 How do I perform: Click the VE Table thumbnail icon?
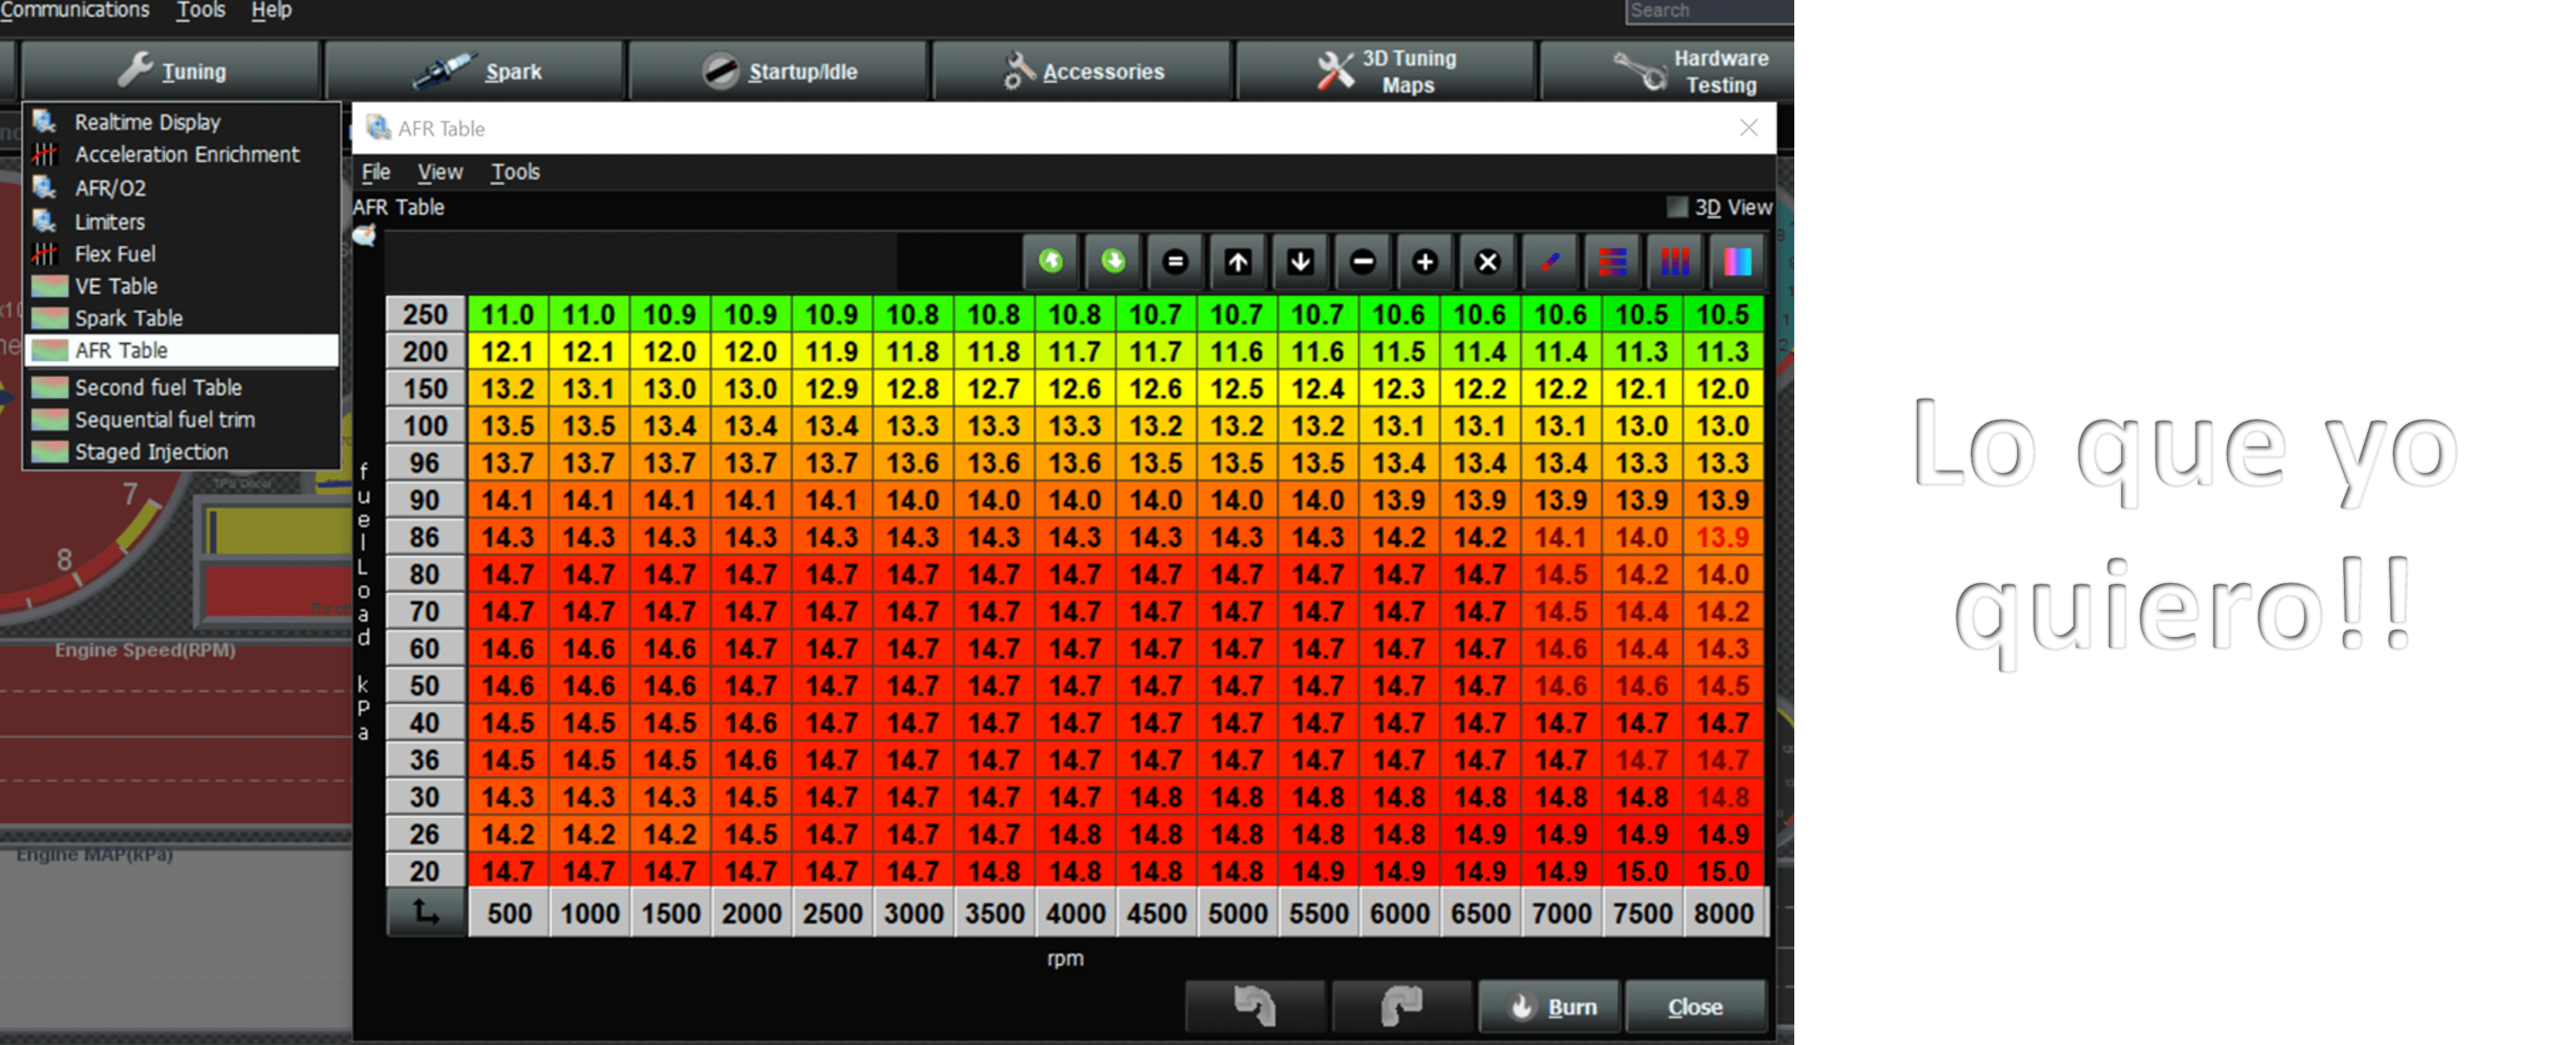click(49, 287)
